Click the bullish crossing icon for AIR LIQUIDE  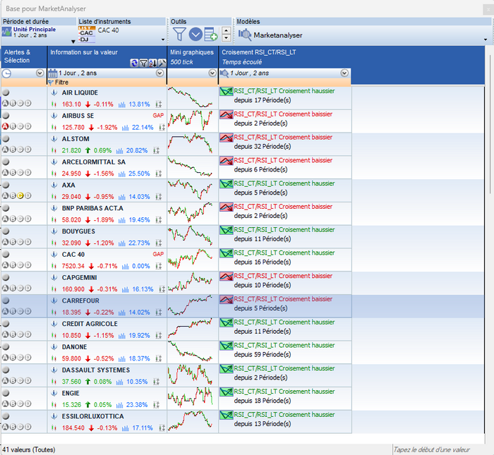(x=227, y=91)
